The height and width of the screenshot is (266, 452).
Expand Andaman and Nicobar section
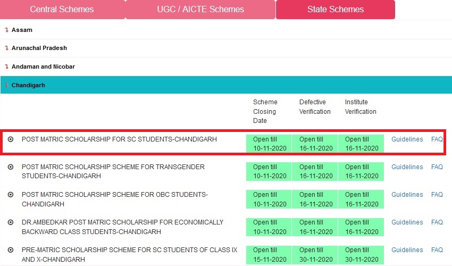click(43, 66)
